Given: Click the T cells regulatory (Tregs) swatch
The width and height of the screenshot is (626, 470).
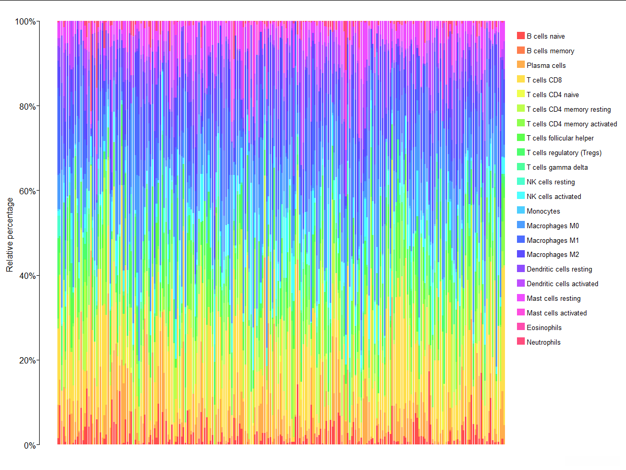Looking at the screenshot, I should click(521, 152).
